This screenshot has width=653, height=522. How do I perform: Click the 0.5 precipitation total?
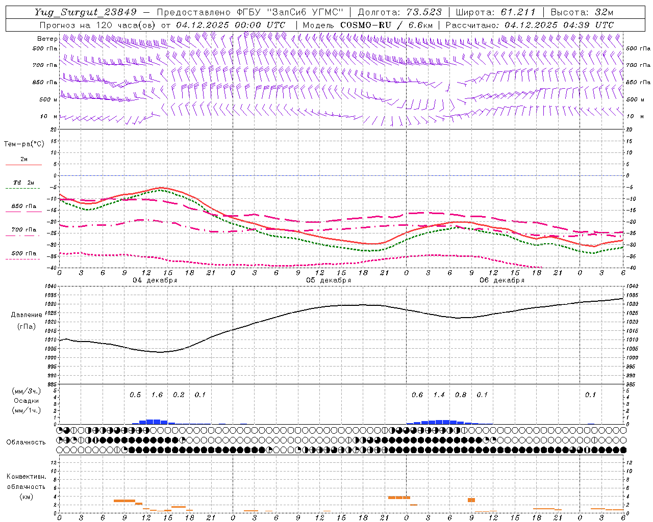tap(135, 395)
